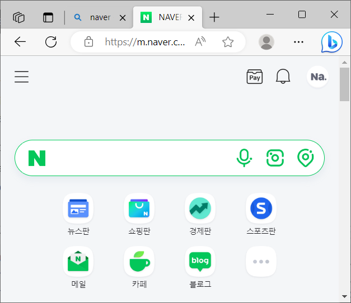351x303 pixels.
Task: Open the 쇼핑판 shopping icon
Action: 139,208
